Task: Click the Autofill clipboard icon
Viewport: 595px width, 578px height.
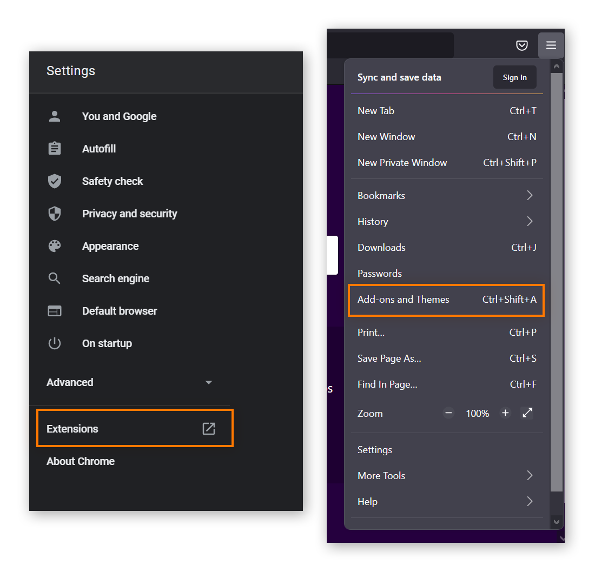Action: [x=55, y=149]
